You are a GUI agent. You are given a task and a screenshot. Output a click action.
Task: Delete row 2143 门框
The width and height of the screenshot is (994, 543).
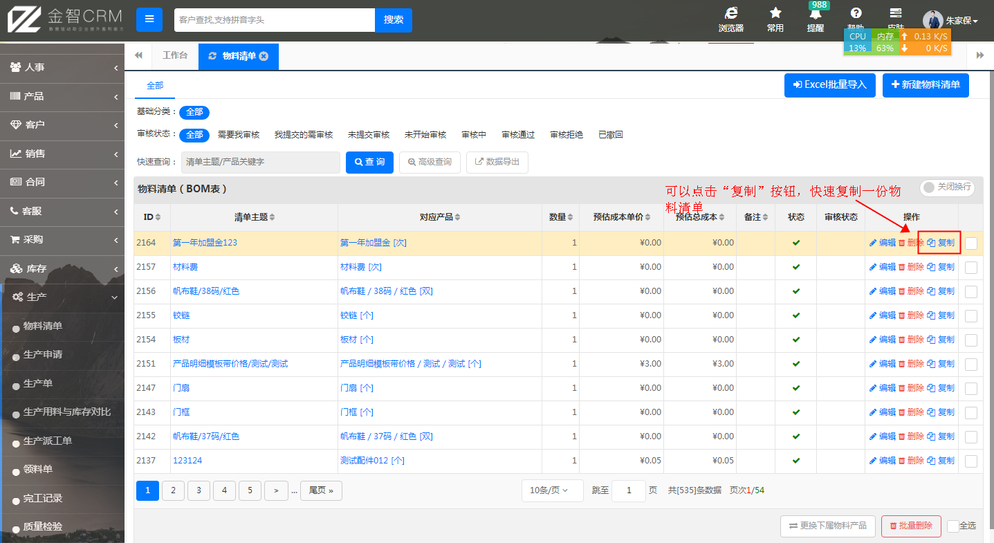tap(911, 412)
